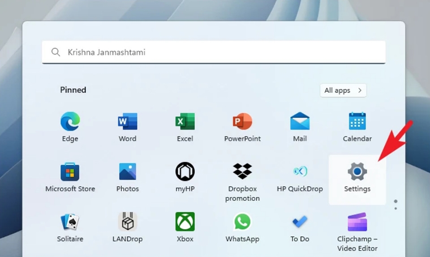Launch the myHP app
The width and height of the screenshot is (430, 257).
tap(185, 177)
